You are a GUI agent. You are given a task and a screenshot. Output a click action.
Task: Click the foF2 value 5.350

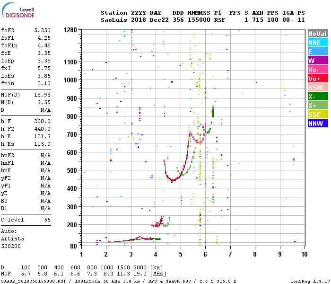[43, 30]
